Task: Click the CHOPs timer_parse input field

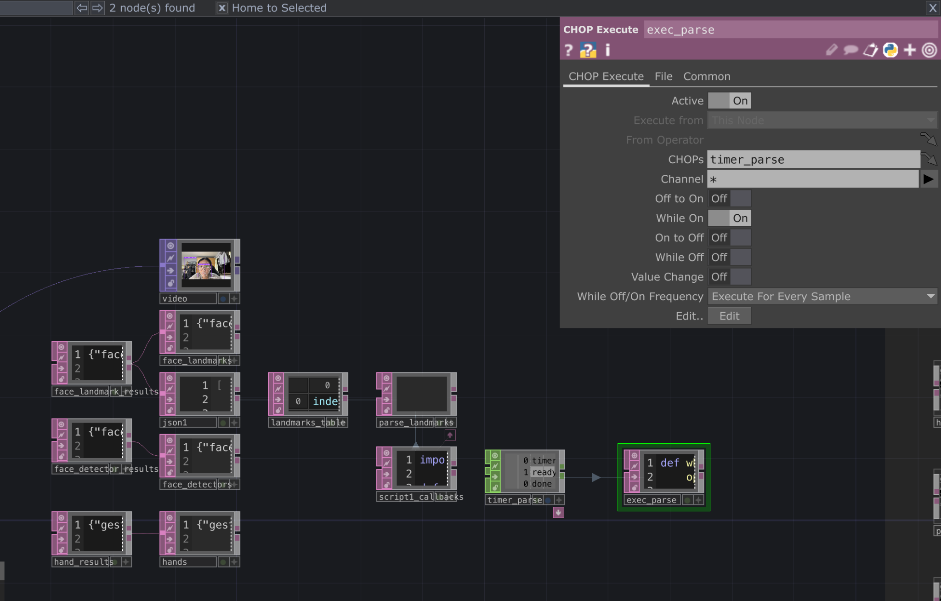Action: pyautogui.click(x=813, y=160)
